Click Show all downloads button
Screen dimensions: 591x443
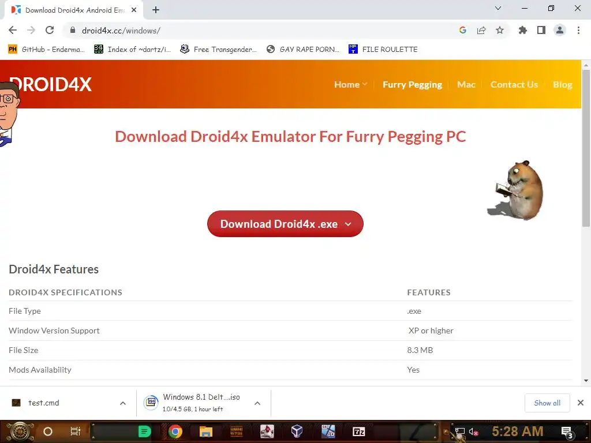pyautogui.click(x=547, y=403)
